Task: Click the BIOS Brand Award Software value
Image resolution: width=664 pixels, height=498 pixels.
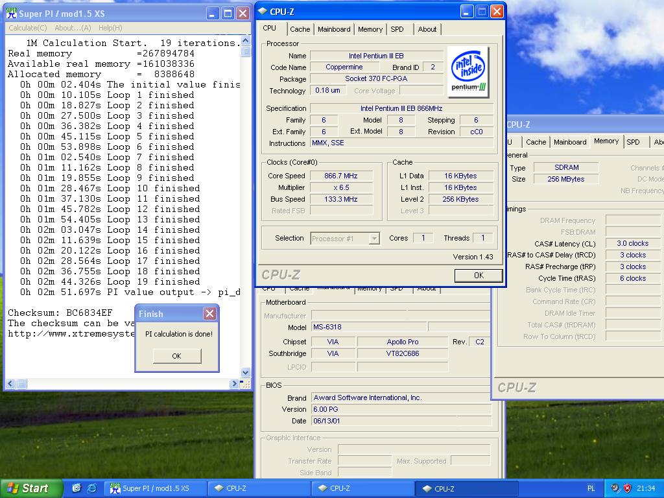Action: pos(401,397)
